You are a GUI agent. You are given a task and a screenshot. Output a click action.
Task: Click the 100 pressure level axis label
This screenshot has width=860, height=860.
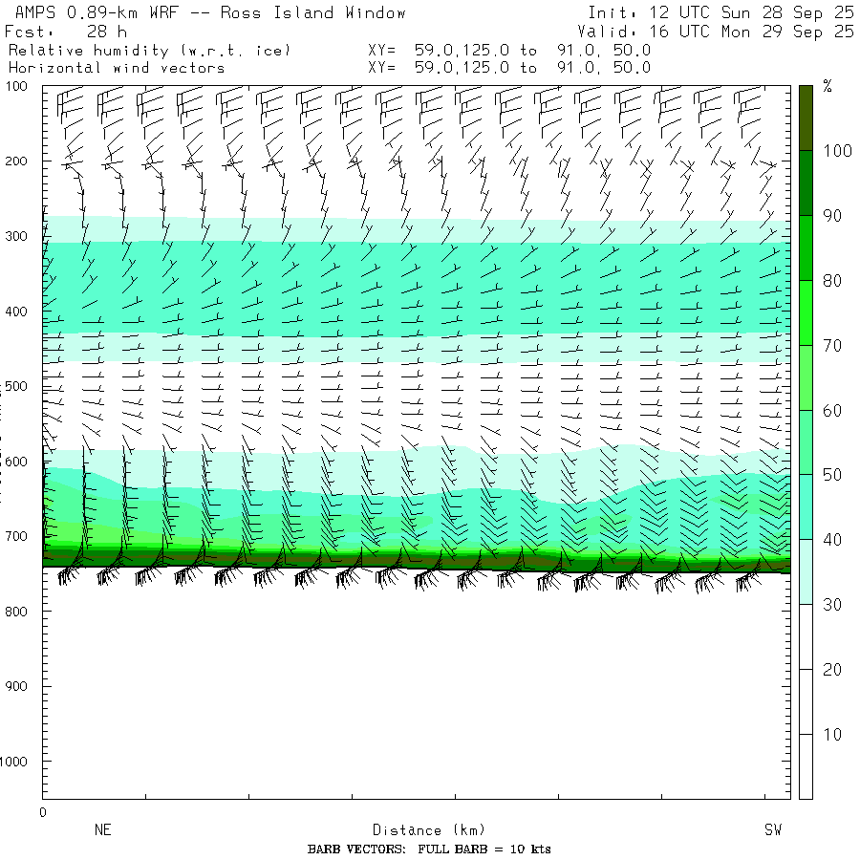(x=16, y=86)
